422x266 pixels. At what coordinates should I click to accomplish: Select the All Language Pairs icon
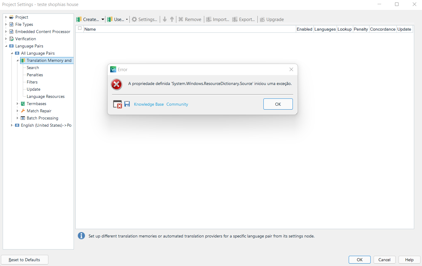click(17, 53)
